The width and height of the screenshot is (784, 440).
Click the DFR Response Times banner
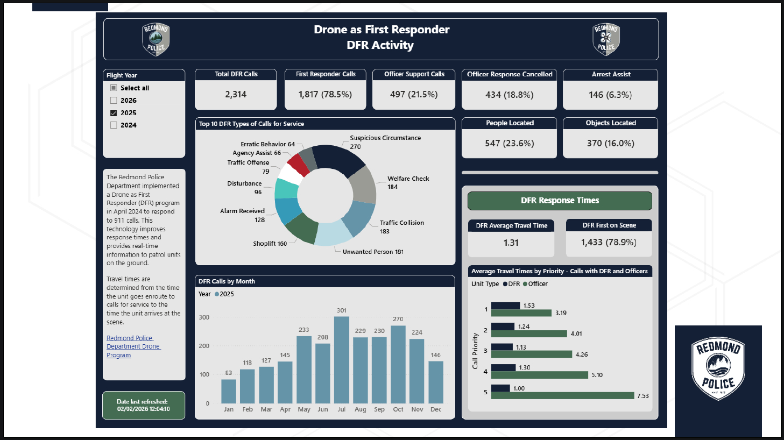pos(560,201)
